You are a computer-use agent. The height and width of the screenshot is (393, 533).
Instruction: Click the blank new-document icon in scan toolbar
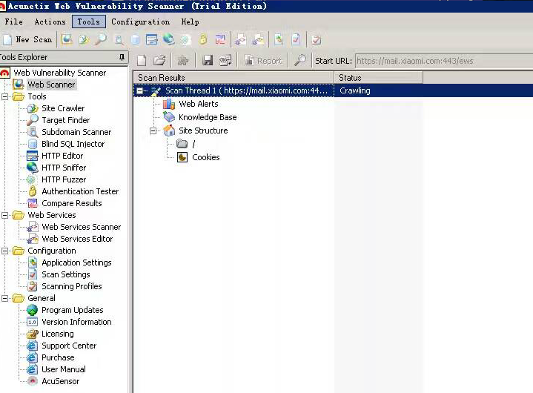(x=142, y=61)
